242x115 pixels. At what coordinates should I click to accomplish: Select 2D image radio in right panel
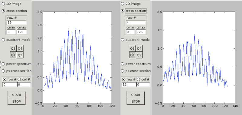pyautogui.click(x=122, y=4)
